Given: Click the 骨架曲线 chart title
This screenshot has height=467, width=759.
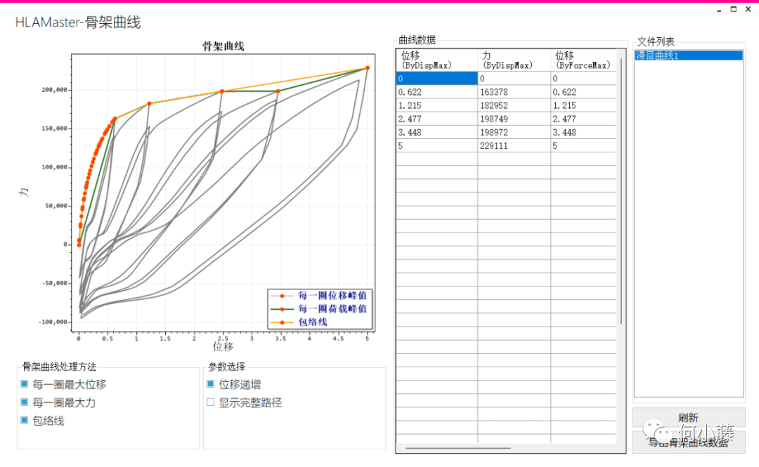Looking at the screenshot, I should 222,46.
